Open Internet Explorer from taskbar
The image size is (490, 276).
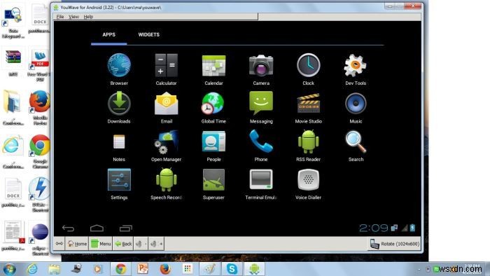coord(32,269)
